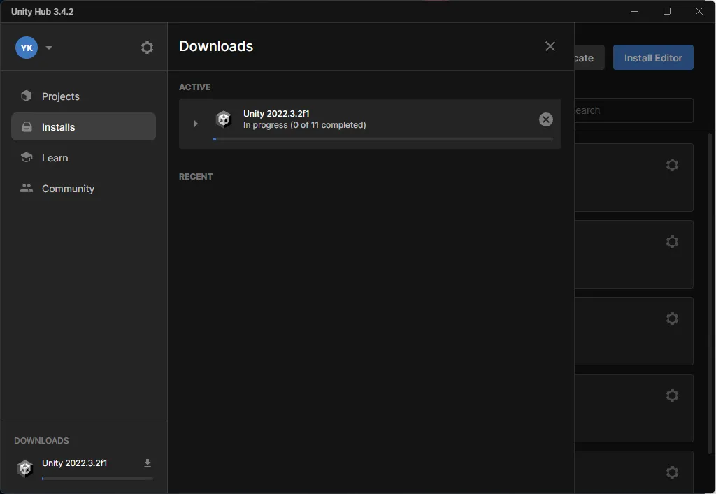Expand Unity 2022.3.2f1 download details
The height and width of the screenshot is (494, 716).
coord(196,124)
